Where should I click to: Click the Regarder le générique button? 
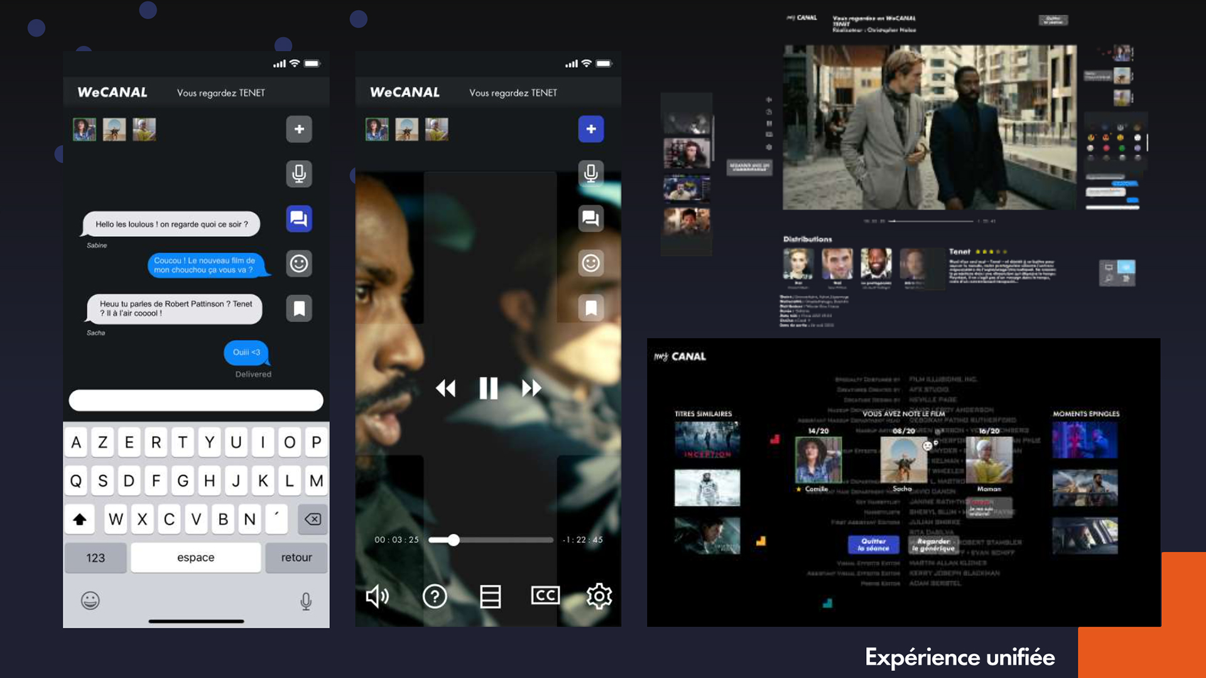click(933, 544)
